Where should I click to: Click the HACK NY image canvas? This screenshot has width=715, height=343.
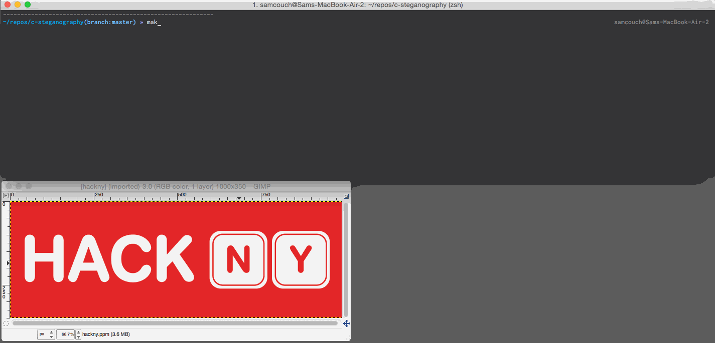[x=176, y=259]
